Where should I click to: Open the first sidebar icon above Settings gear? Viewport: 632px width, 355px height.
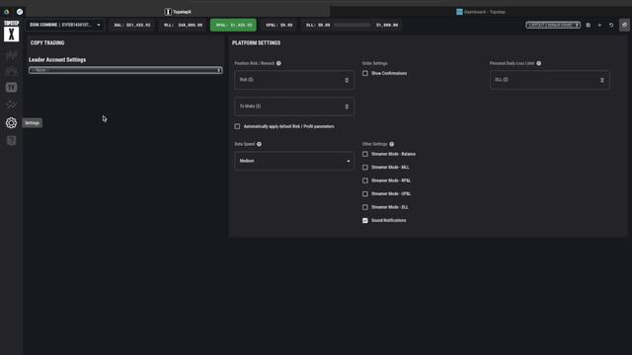[11, 106]
